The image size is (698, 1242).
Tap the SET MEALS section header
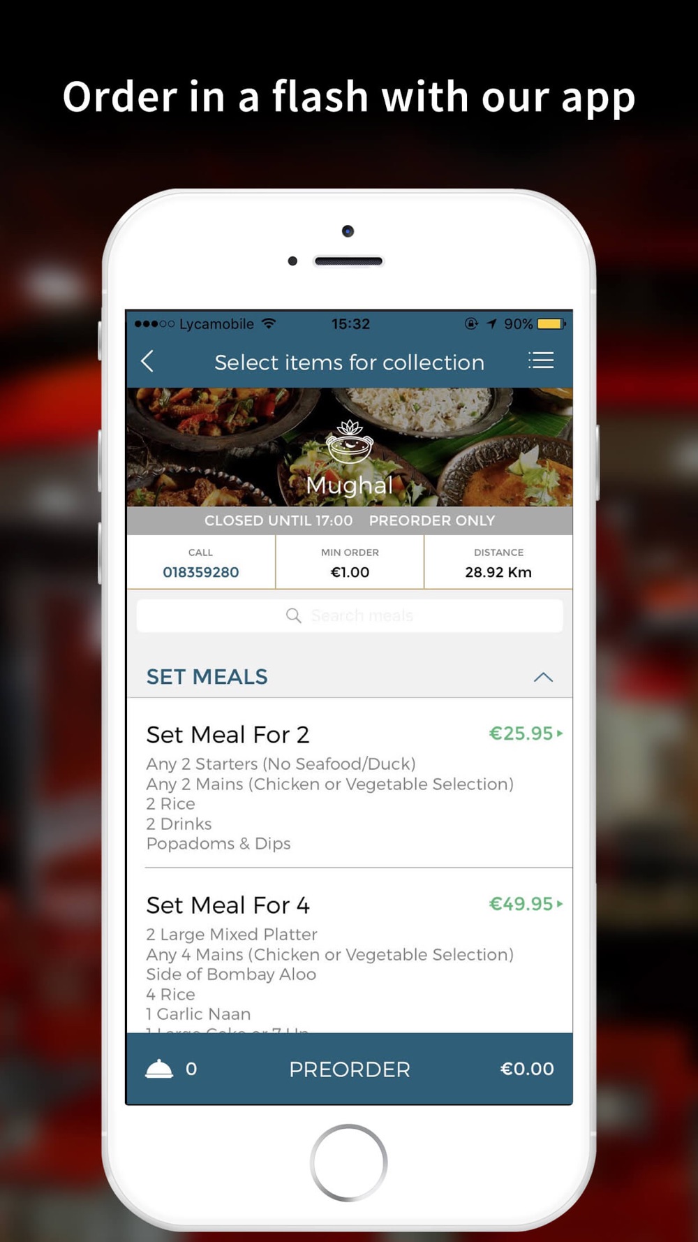tap(350, 677)
